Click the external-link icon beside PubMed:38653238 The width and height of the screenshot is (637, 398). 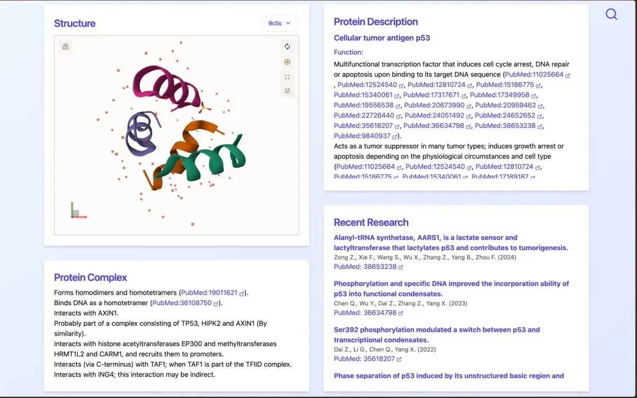(540, 126)
